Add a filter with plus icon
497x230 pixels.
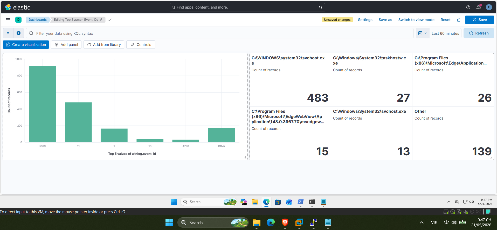18,33
